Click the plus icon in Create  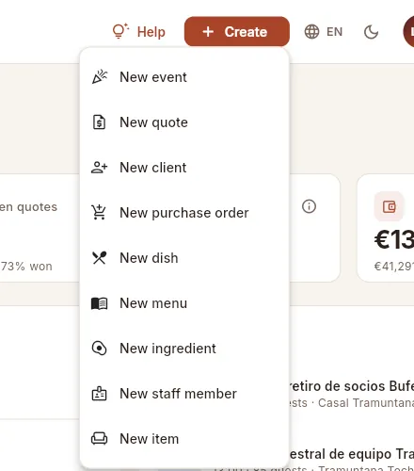pos(208,32)
